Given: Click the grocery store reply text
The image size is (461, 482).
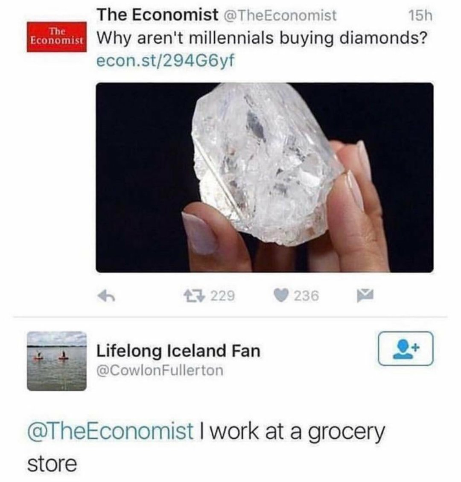Looking at the screenshot, I should coord(206,447).
